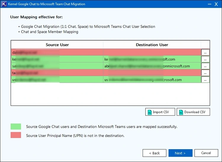Screen dimensions: 222x162
Task: Click the green mapped-successfully legend swatch
Action: point(16,126)
